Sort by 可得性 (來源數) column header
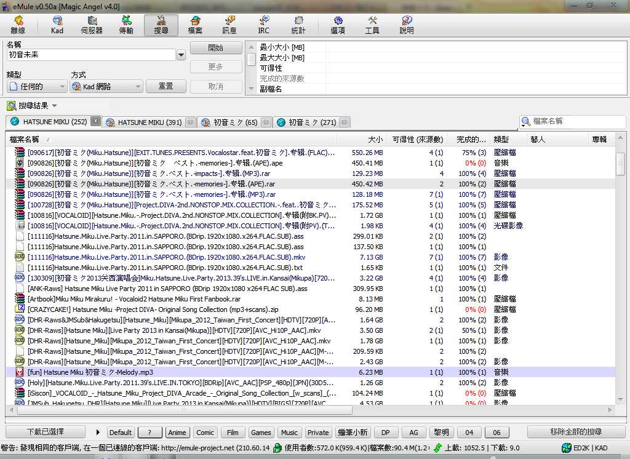Screen dimensions: 630x459 pyautogui.click(x=418, y=140)
